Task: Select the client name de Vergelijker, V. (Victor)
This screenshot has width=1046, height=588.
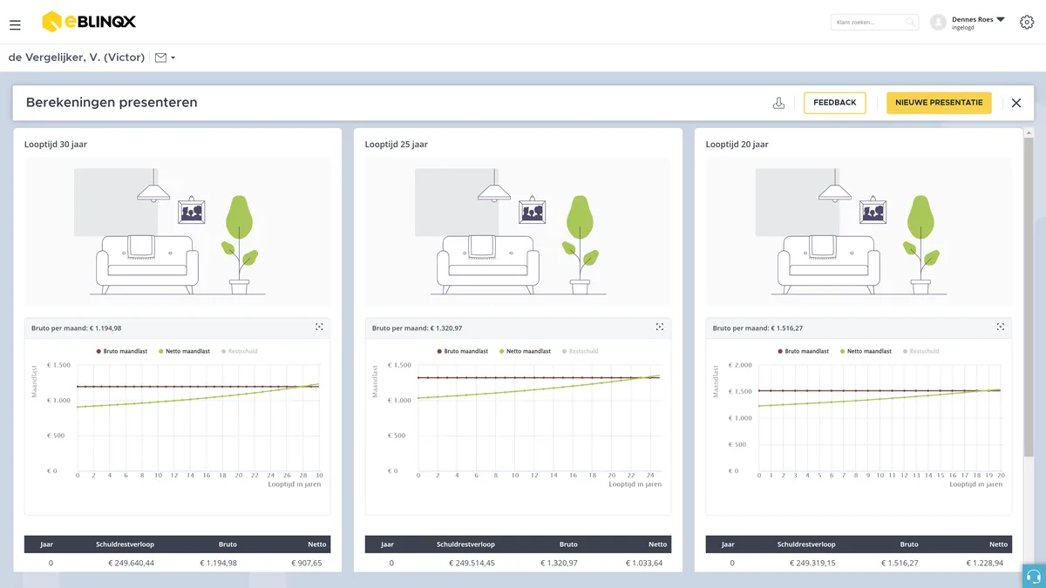Action: coord(77,58)
